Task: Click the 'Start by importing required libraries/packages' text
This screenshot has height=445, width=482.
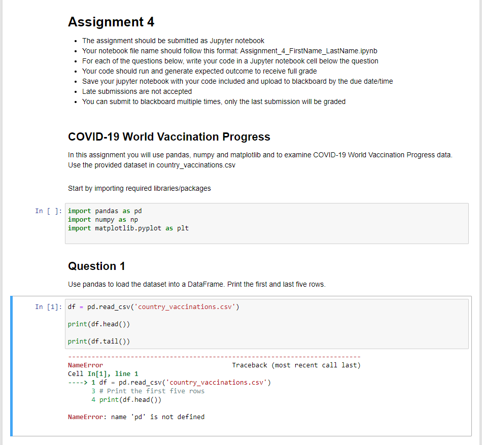Action: point(140,188)
